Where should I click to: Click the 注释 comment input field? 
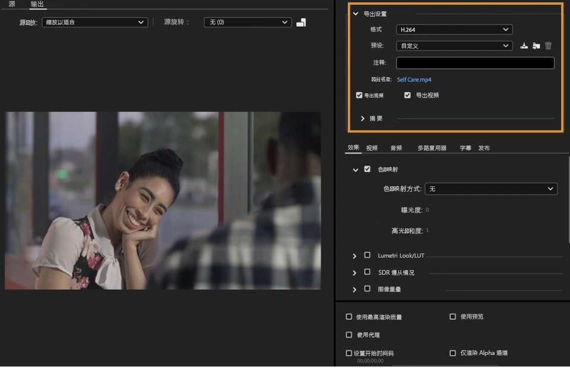(475, 63)
